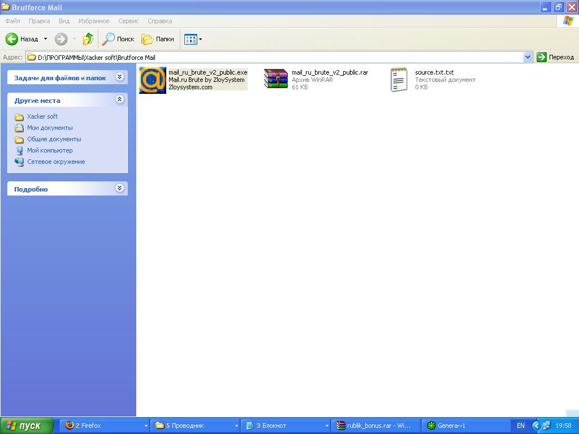579x434 pixels.
Task: Open the Сервис menu
Action: pos(128,21)
